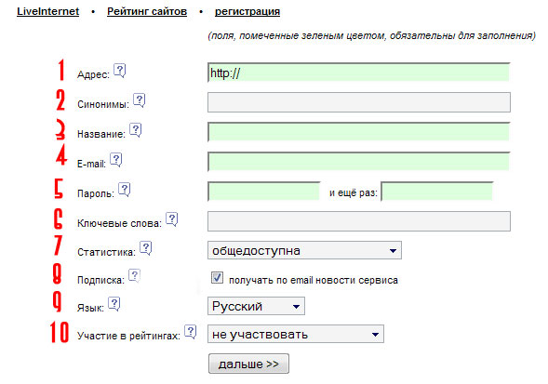Open help icon next to Синонимы
This screenshot has width=548, height=384.
[140, 100]
